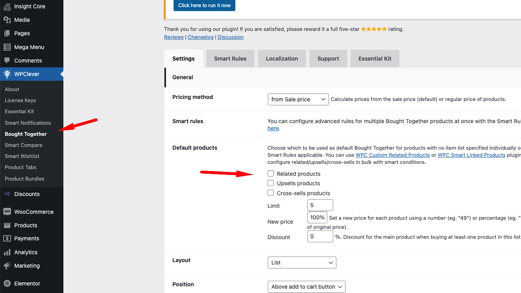Open the Position dropdown selector
Screen dimensions: 521x293
tap(307, 287)
